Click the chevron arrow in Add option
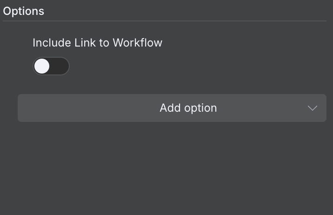Image resolution: width=333 pixels, height=215 pixels. 312,108
